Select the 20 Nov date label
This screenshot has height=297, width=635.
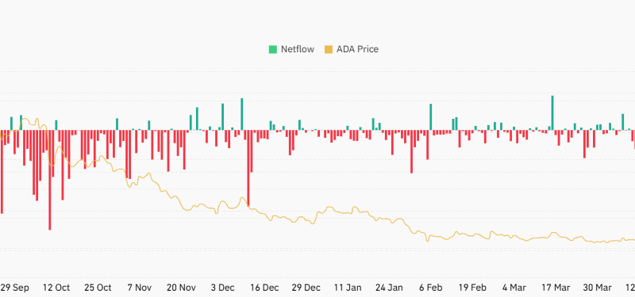(x=182, y=287)
